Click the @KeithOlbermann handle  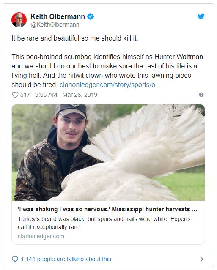pyautogui.click(x=55, y=25)
